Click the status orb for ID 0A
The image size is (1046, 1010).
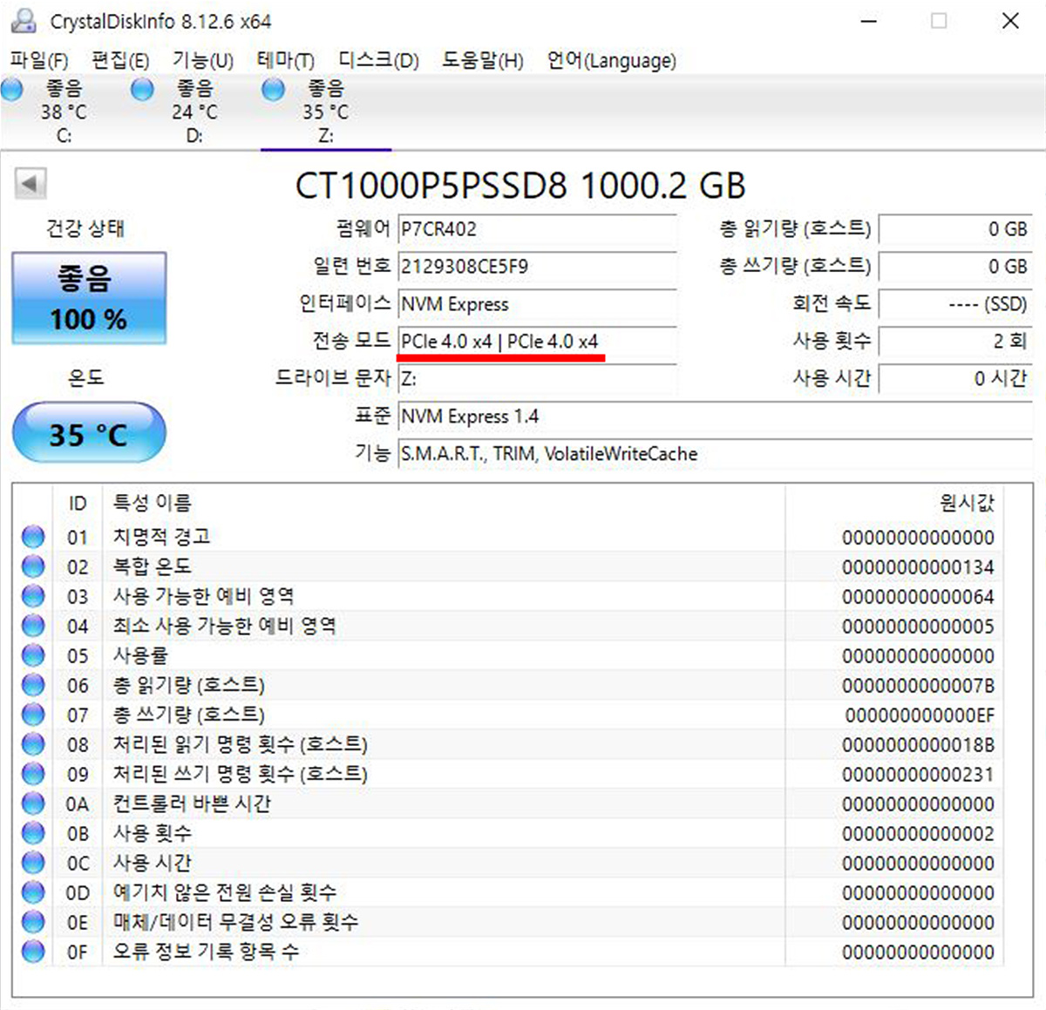33,803
